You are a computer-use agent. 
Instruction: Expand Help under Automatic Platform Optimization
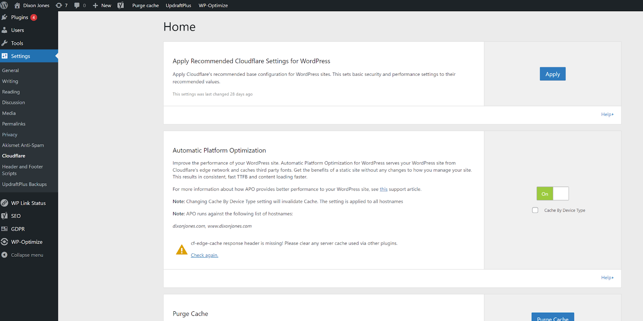[607, 278]
